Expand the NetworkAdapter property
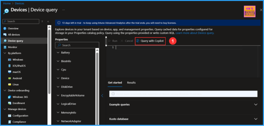This screenshot has width=264, height=126. click(x=58, y=121)
